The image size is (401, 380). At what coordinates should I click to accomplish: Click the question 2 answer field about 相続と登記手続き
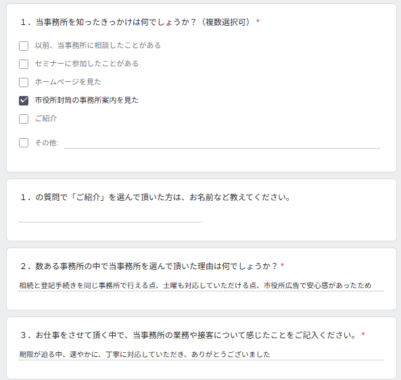(202, 285)
